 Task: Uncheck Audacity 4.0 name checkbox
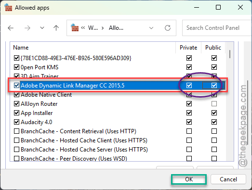click(16, 122)
